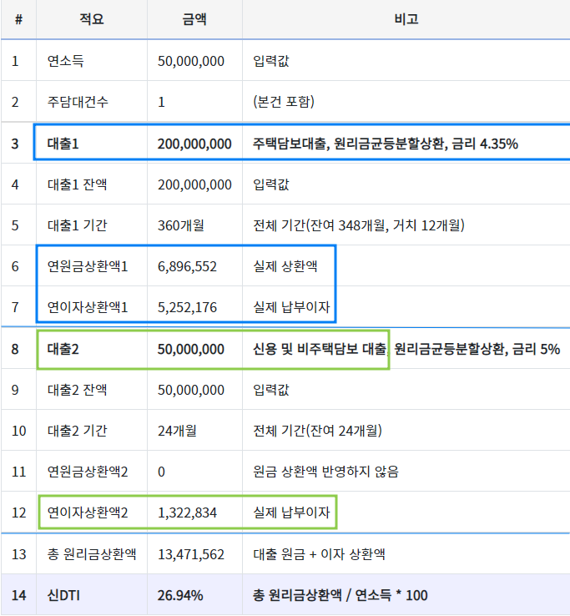Image resolution: width=570 pixels, height=616 pixels.
Task: Click row number 3
Action: tap(15, 144)
